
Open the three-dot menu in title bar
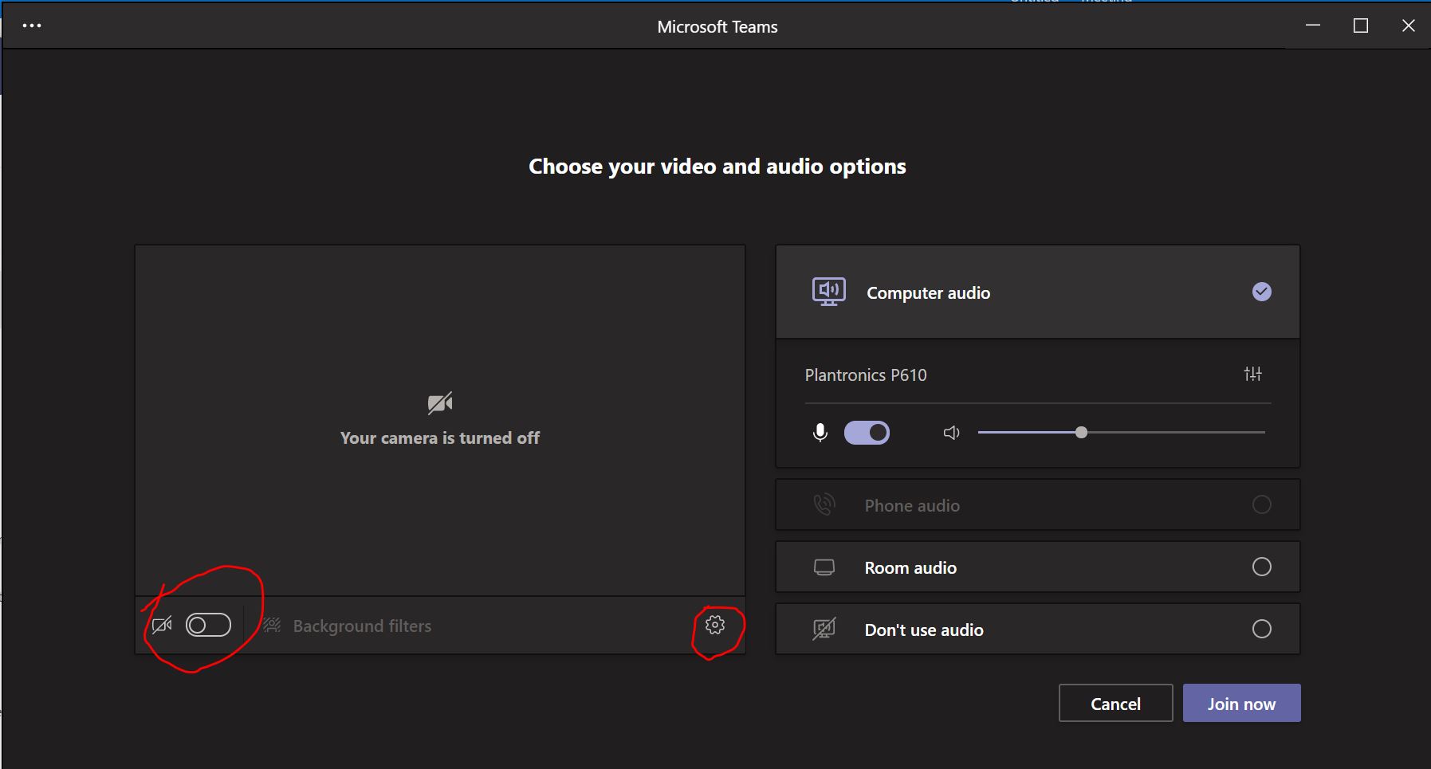[32, 26]
